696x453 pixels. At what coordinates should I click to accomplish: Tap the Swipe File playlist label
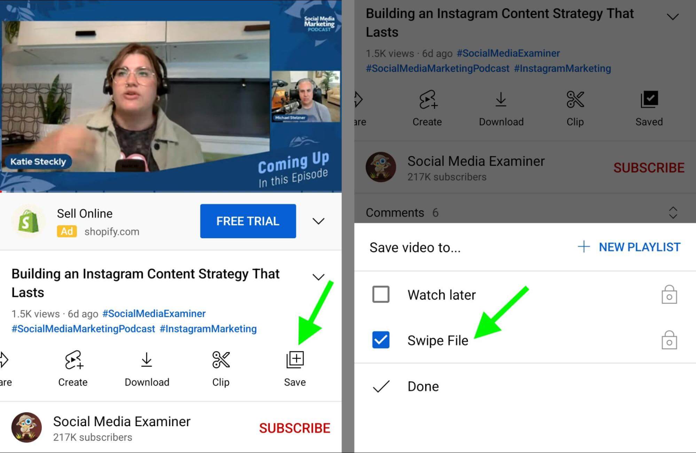tap(438, 340)
